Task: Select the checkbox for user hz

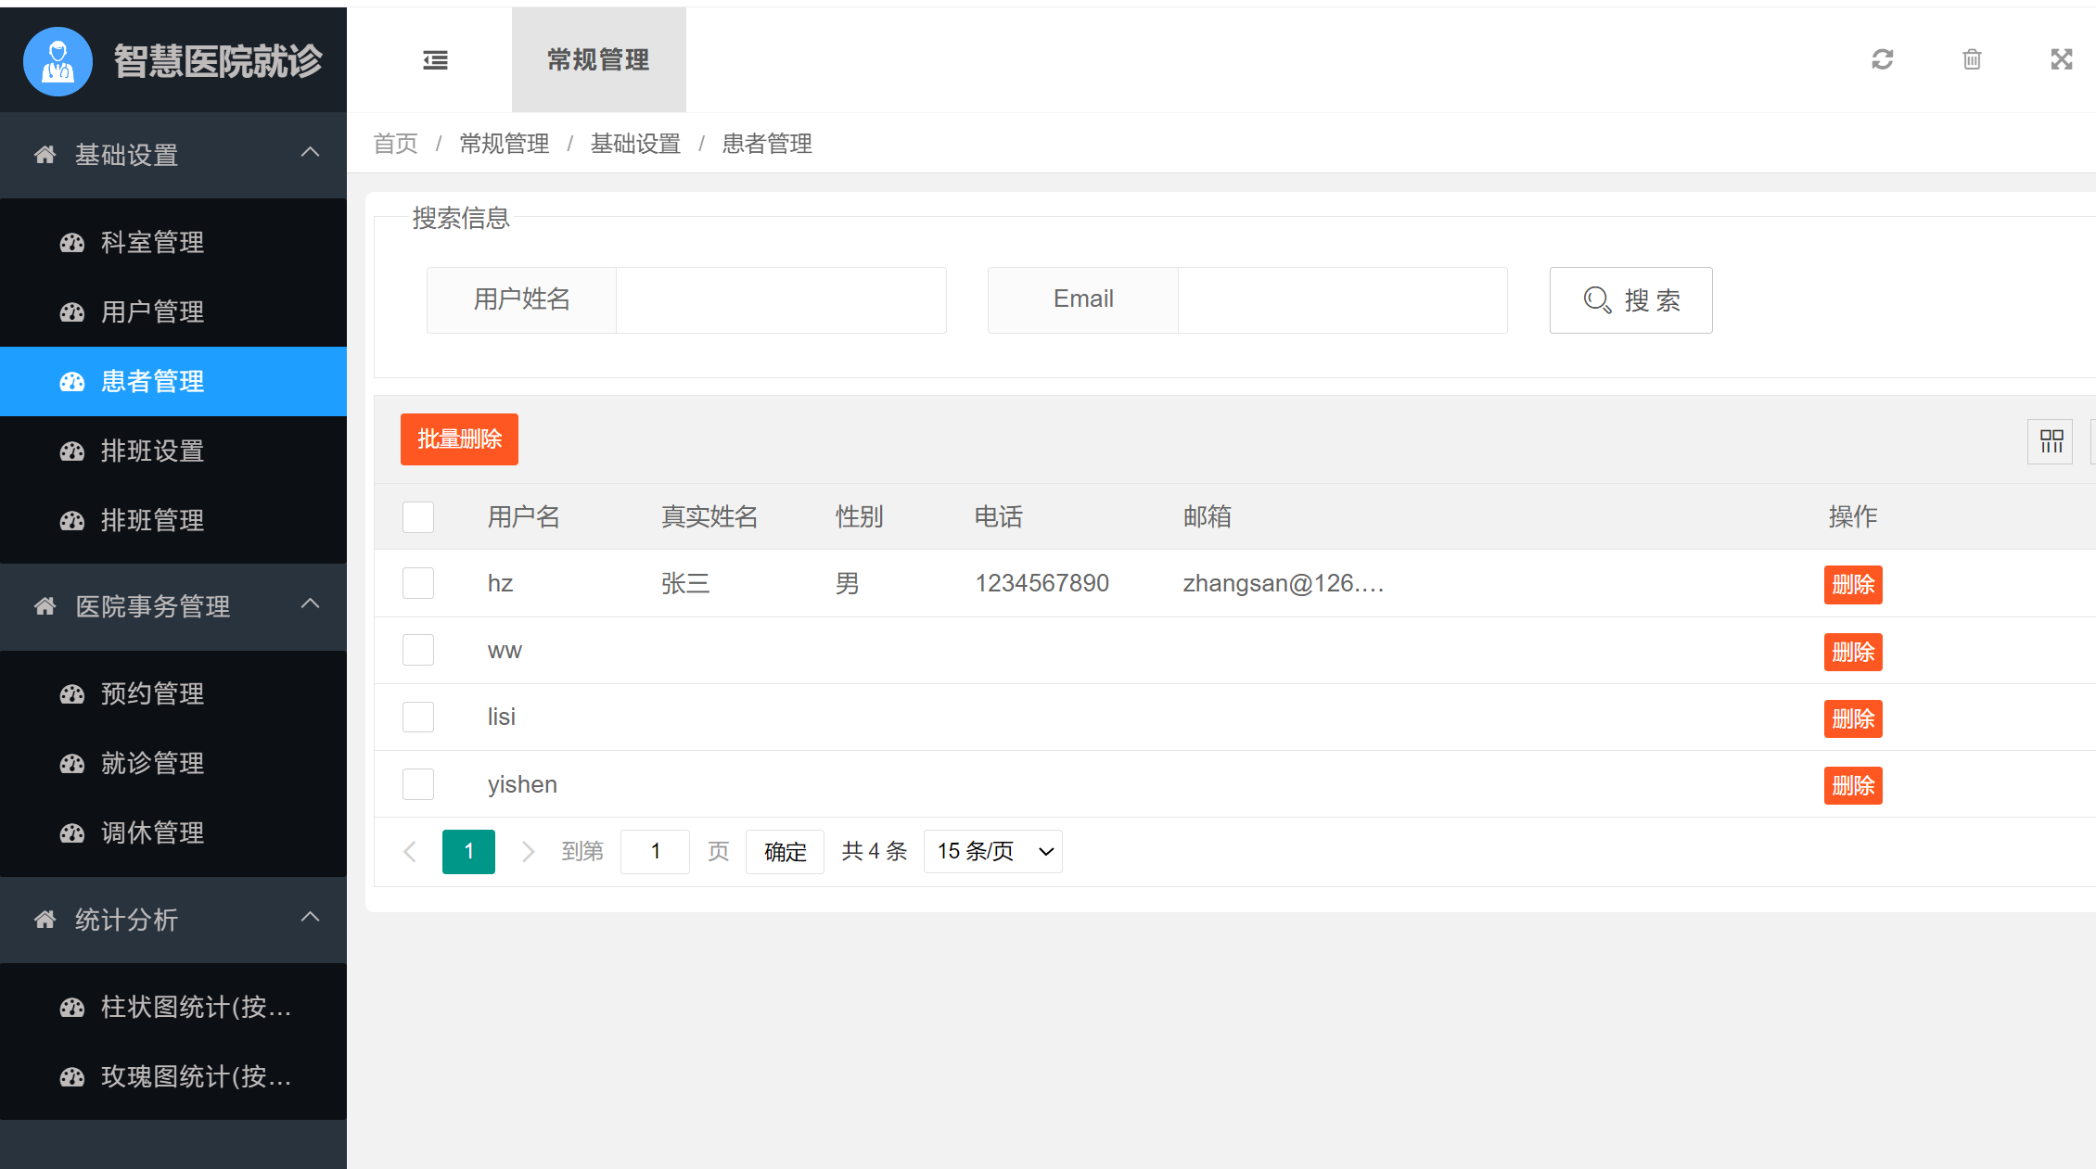Action: click(x=417, y=583)
